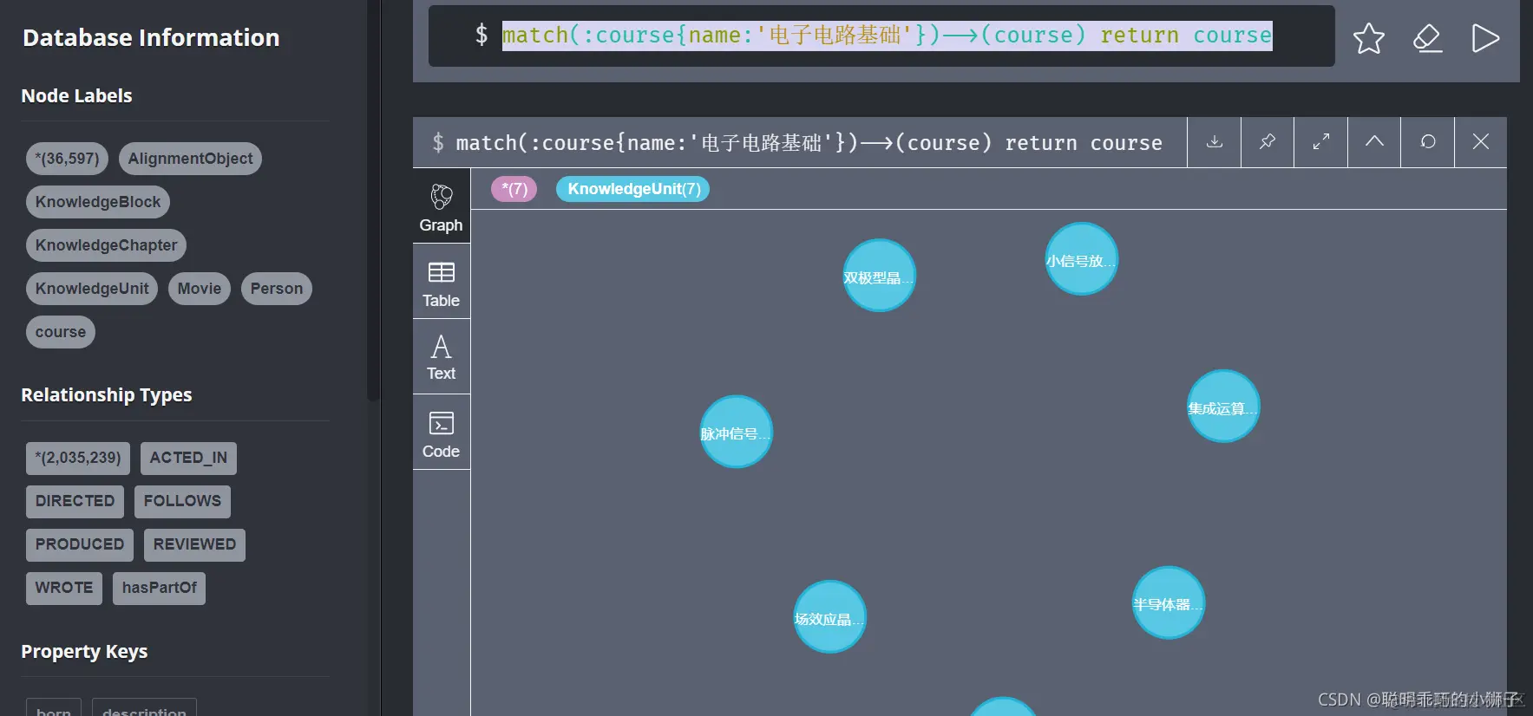Select the DIRECTED relationship type
1533x716 pixels.
(x=75, y=501)
